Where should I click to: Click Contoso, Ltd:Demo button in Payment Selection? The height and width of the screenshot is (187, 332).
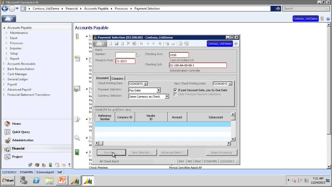[x=219, y=44]
